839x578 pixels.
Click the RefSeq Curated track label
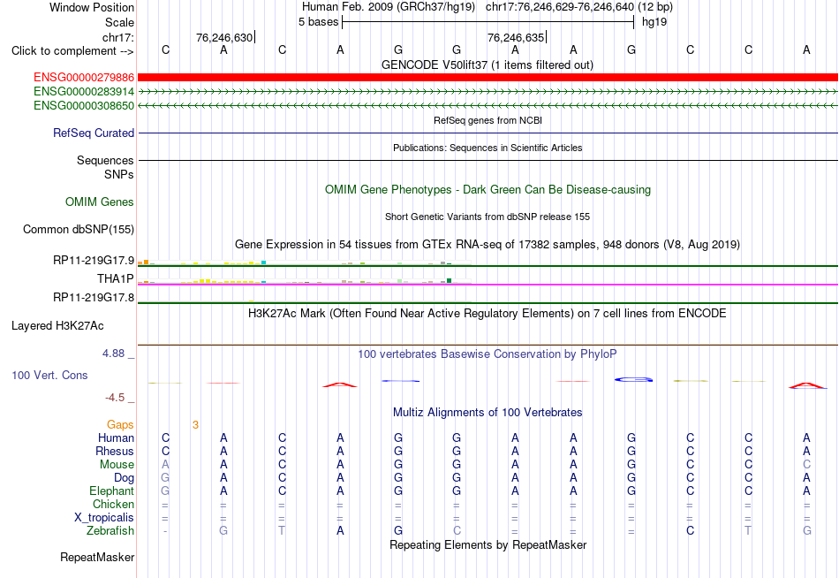point(93,133)
